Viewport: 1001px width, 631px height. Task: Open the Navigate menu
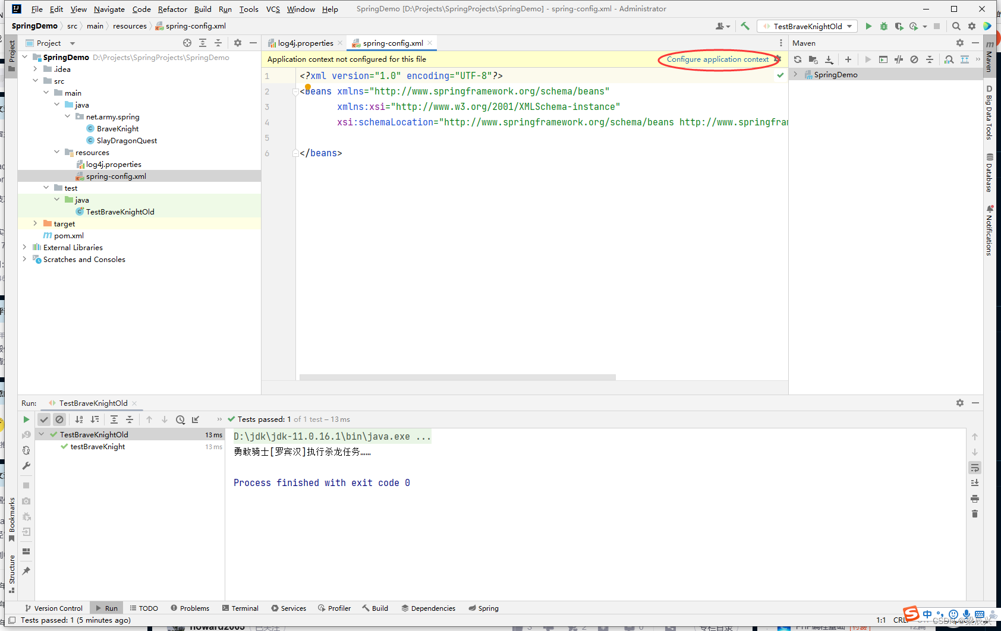tap(109, 9)
